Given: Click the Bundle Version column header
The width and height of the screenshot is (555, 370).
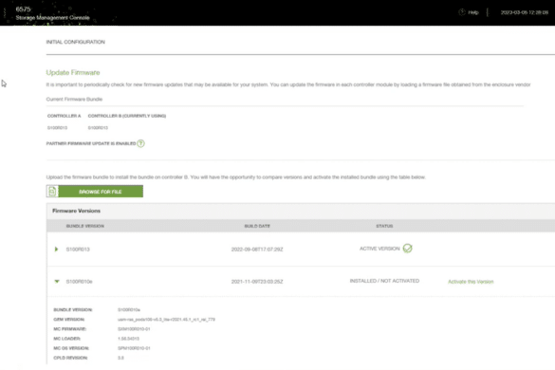Looking at the screenshot, I should (85, 226).
